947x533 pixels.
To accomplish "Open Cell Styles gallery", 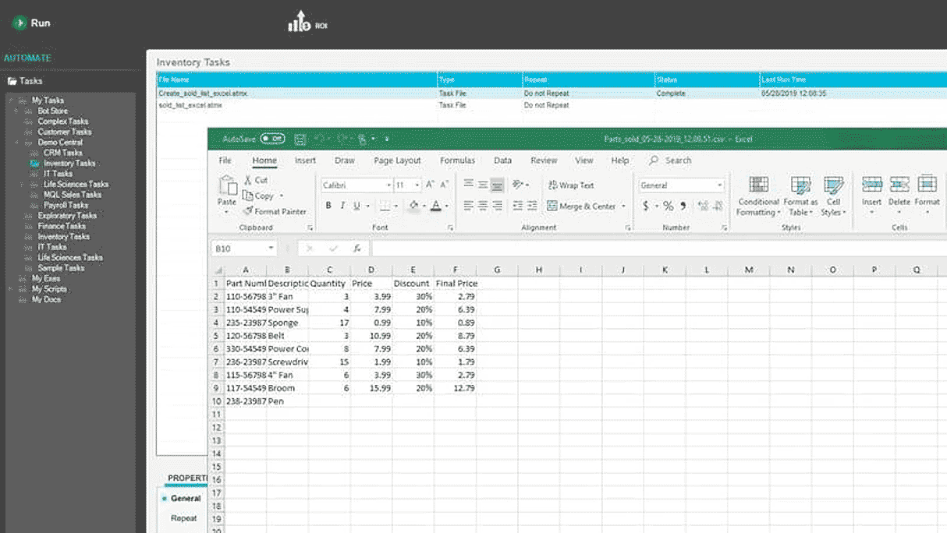I will pyautogui.click(x=833, y=196).
